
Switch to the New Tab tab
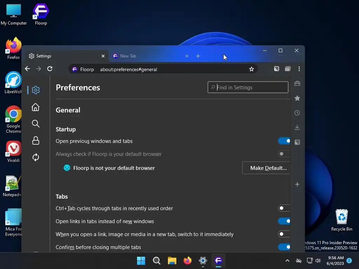[151, 56]
